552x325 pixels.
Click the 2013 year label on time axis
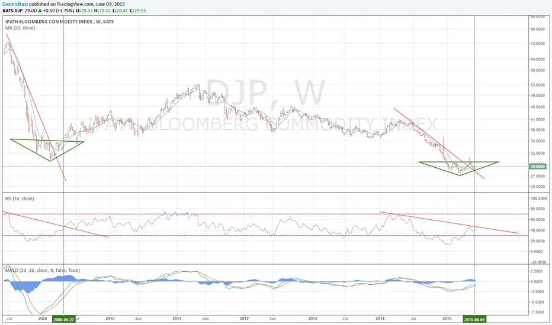click(313, 319)
